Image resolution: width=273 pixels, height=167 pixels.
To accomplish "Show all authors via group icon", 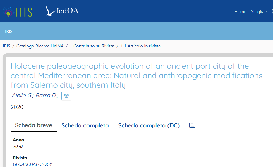I will [66, 96].
